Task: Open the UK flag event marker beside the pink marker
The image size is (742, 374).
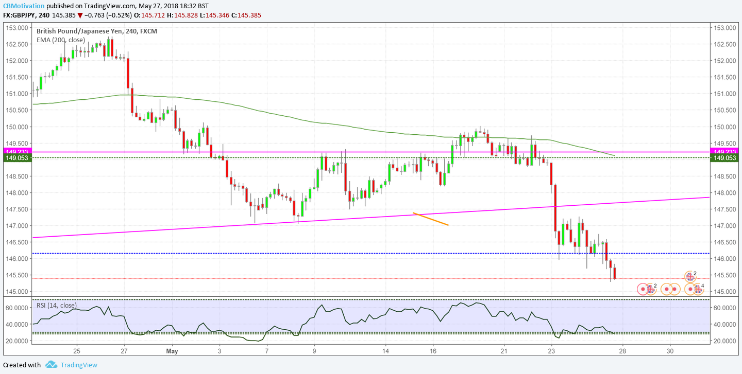Action: 651,289
